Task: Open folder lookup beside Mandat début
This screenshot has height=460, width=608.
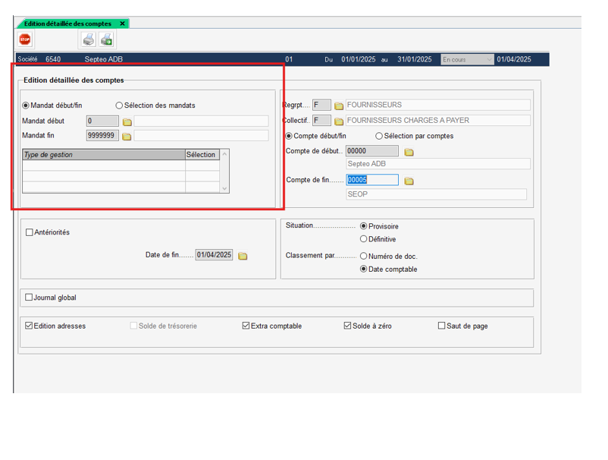Action: pyautogui.click(x=127, y=121)
